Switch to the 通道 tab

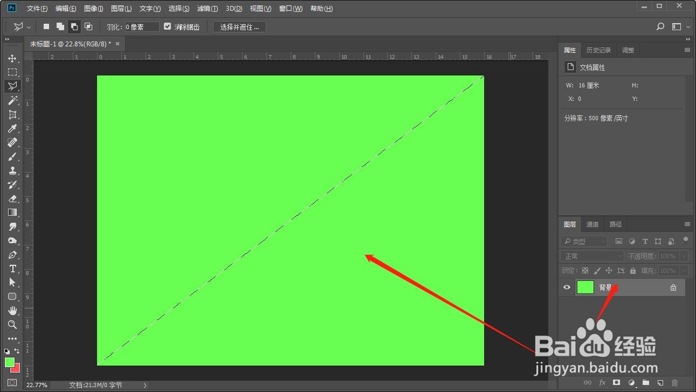(592, 224)
